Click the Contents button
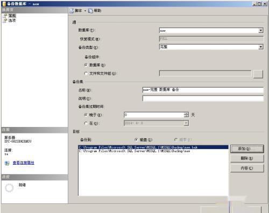Screen dimensions: 269x213 pyautogui.click(x=247, y=168)
